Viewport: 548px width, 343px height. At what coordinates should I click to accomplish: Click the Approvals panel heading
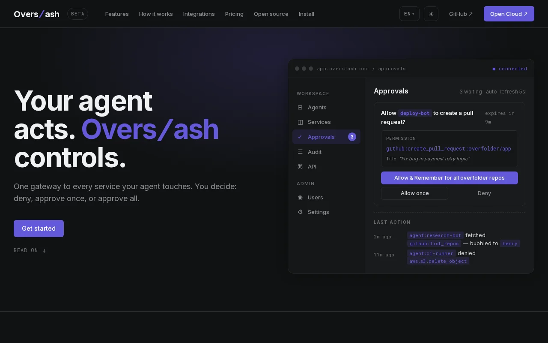[x=391, y=91]
